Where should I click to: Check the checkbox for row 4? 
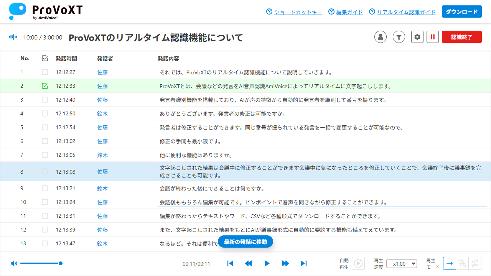point(44,113)
